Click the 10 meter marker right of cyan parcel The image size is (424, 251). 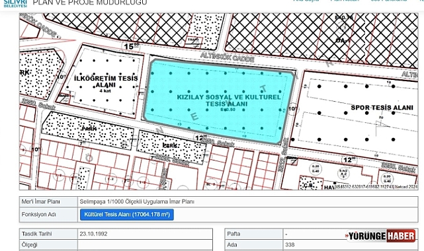coord(292,108)
